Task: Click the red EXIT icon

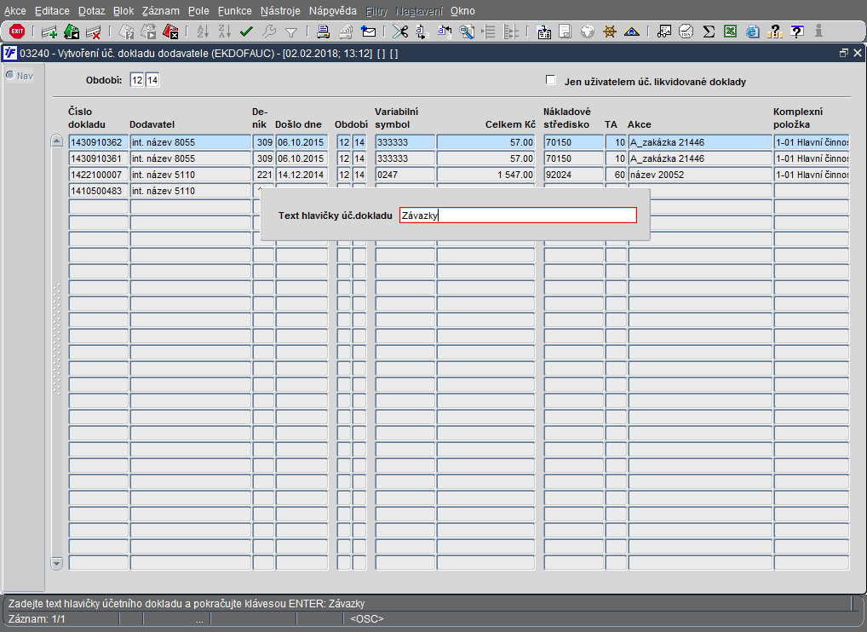Action: (x=17, y=32)
